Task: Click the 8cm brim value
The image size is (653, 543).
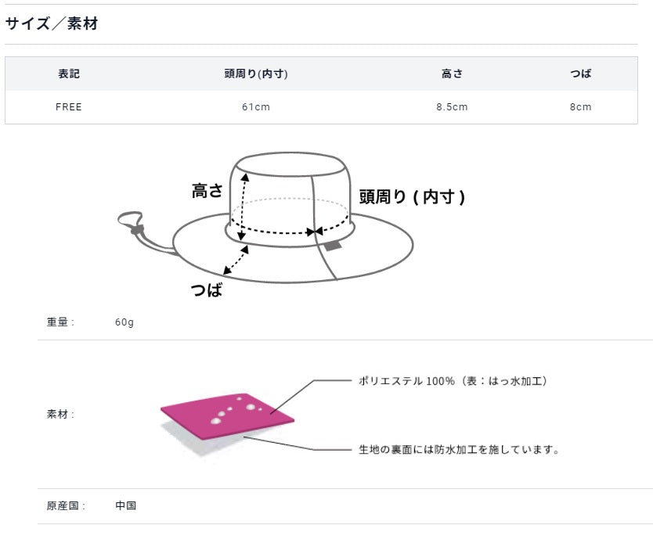Action: click(580, 107)
